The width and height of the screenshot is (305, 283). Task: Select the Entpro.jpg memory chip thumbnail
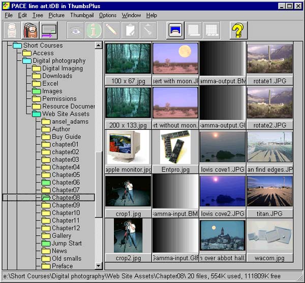click(x=175, y=147)
